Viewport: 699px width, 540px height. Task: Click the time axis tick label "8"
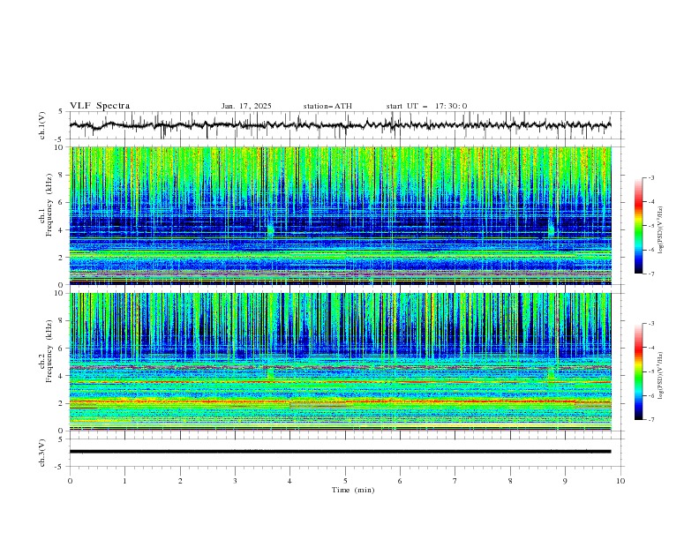pos(510,481)
